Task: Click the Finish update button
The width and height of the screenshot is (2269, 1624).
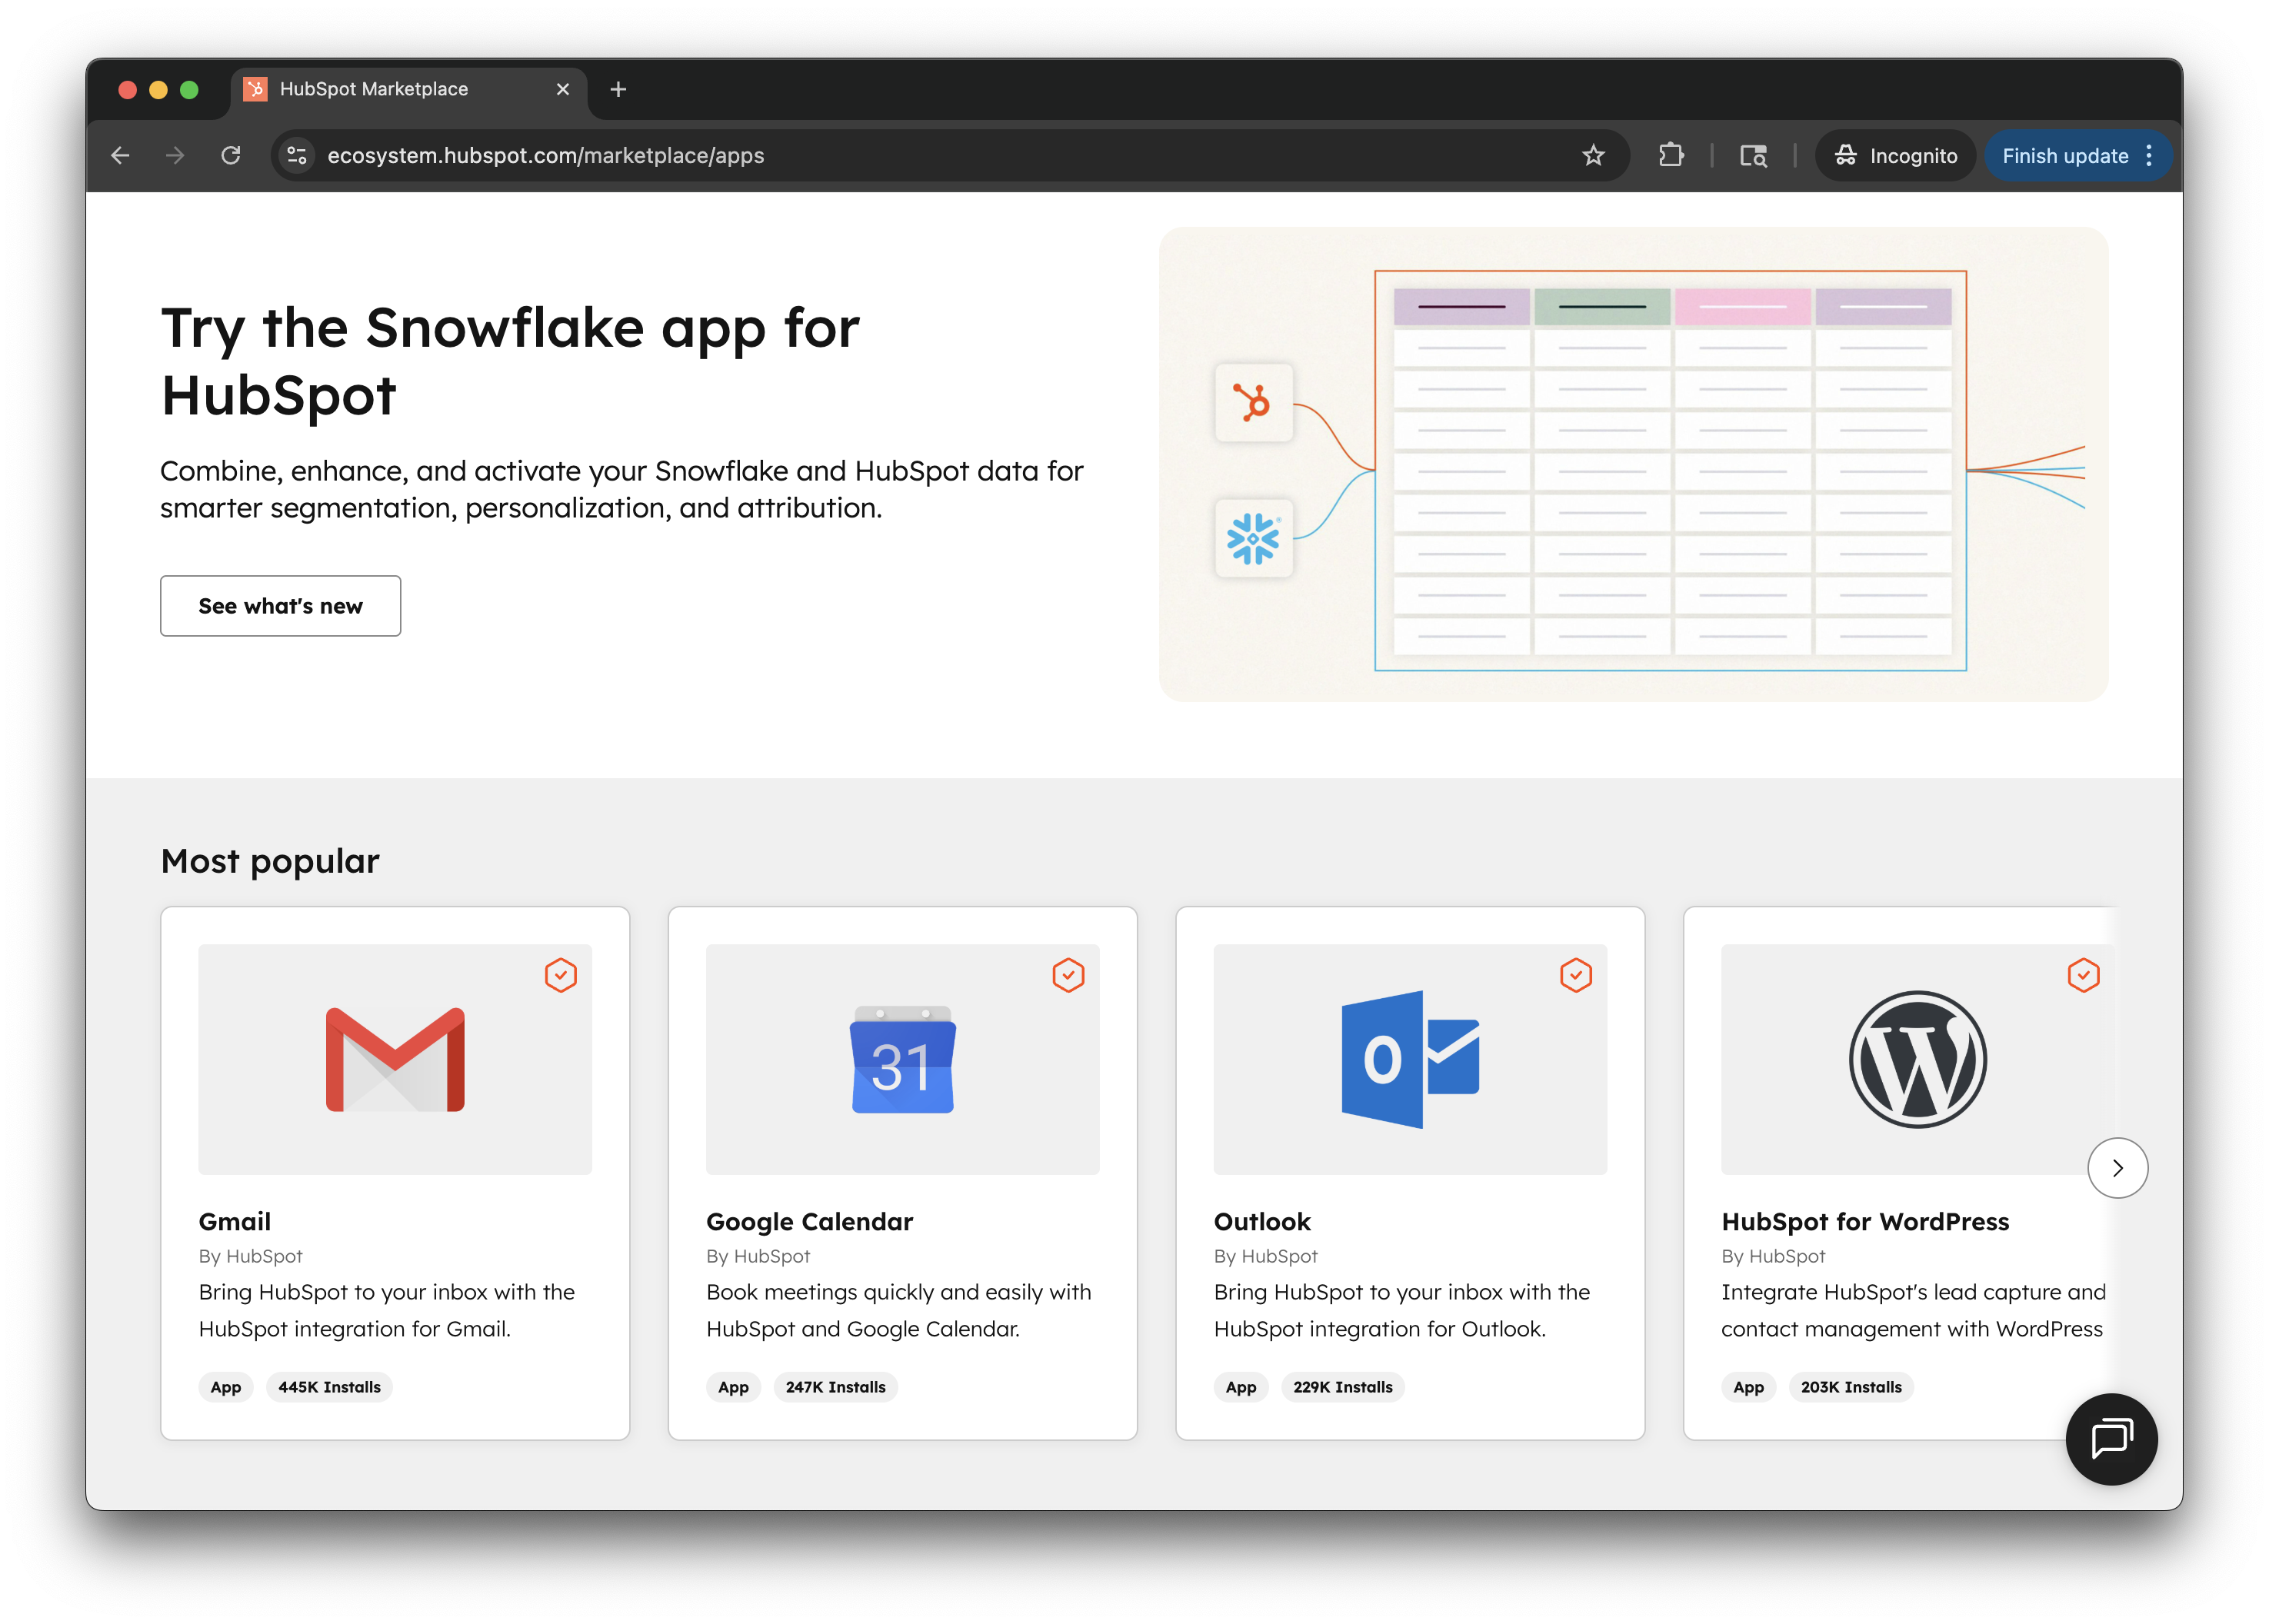Action: [2064, 155]
